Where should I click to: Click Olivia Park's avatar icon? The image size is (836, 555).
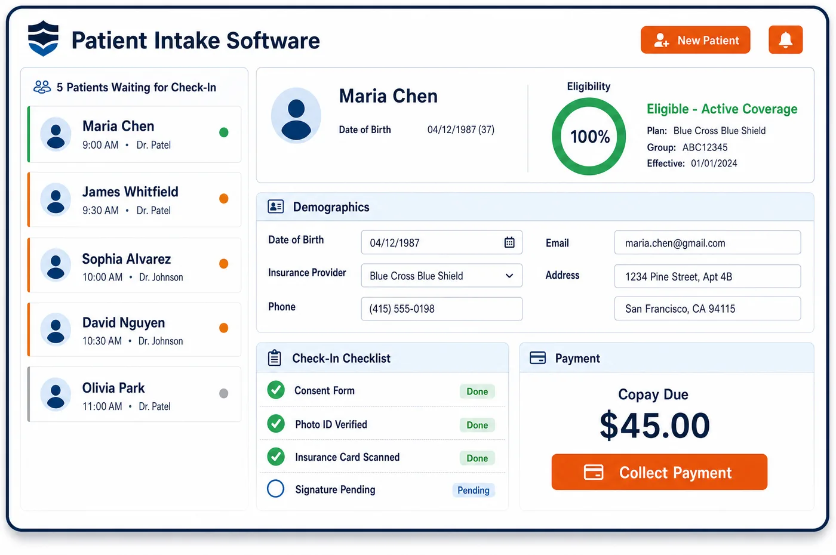coord(56,394)
